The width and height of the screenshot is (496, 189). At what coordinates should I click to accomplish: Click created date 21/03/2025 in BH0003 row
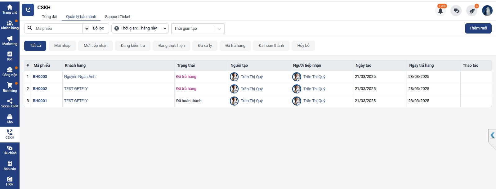(365, 77)
